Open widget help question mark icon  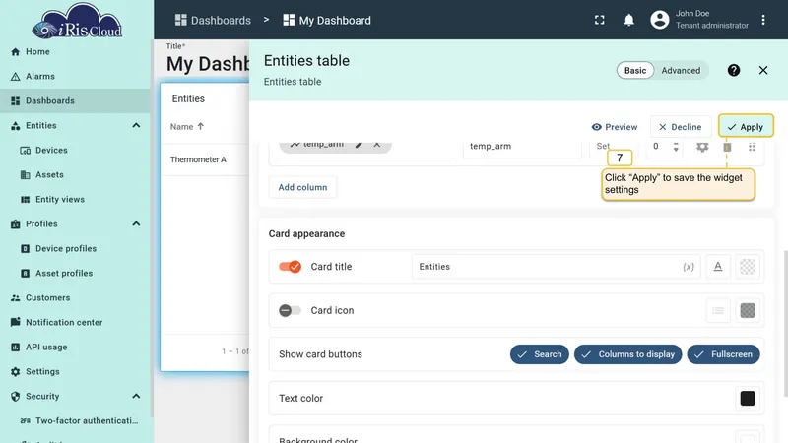(x=734, y=70)
